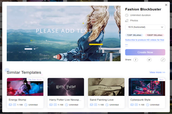
Task: Close the template preview dialog
Action: click(x=166, y=5)
